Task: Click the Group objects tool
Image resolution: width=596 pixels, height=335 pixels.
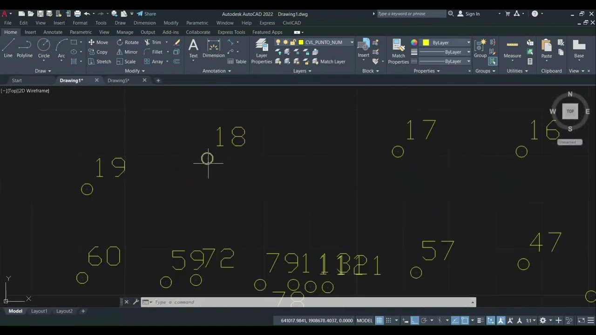Action: [480, 48]
